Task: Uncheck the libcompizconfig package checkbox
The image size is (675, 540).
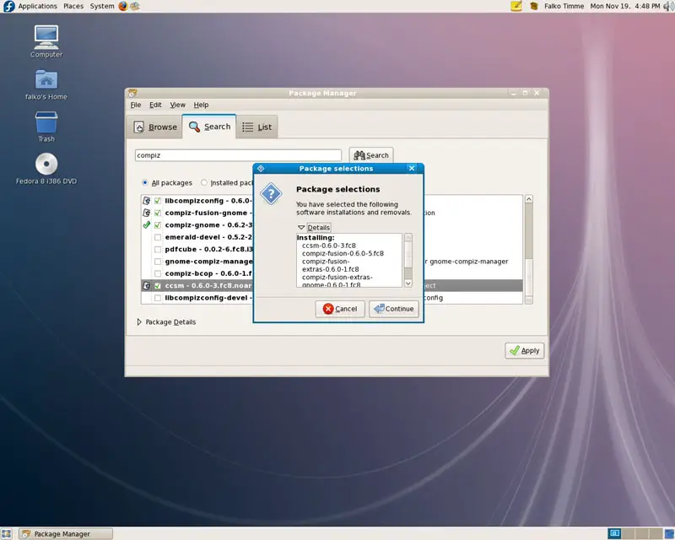Action: pos(158,201)
